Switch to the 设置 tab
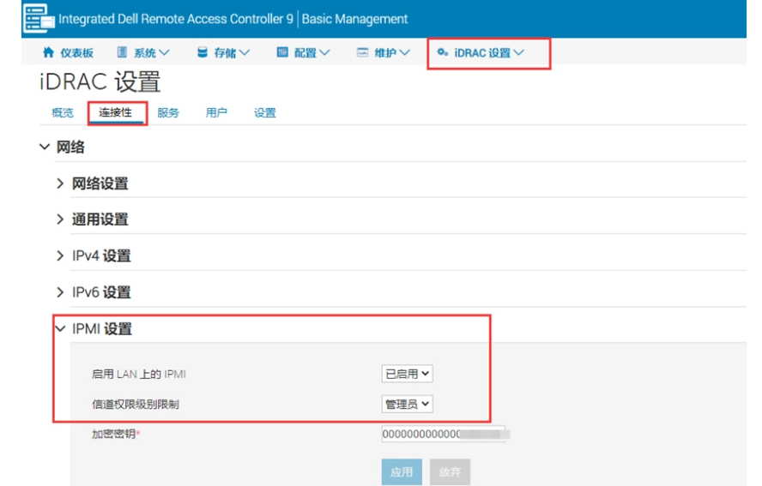Viewport: 762px width, 486px height. pyautogui.click(x=265, y=112)
